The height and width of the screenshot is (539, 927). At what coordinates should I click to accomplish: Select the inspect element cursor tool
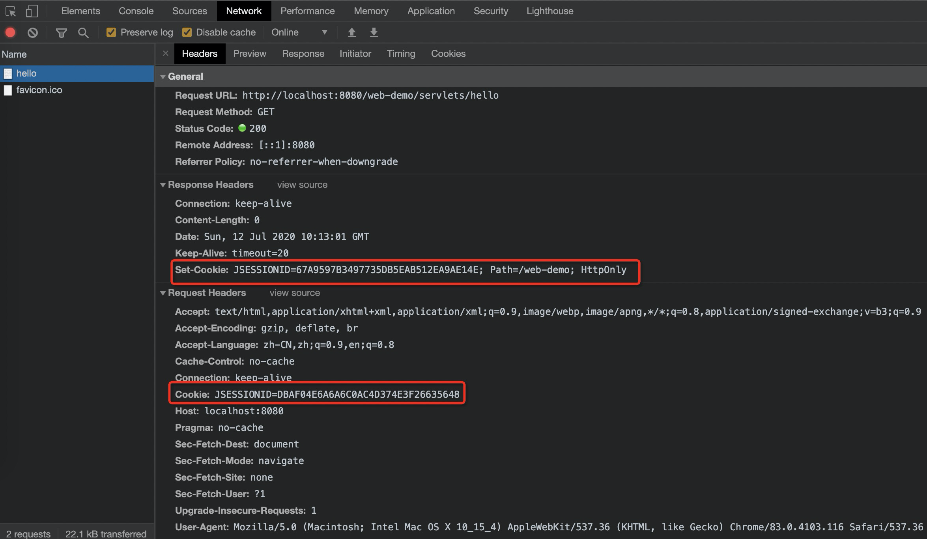(11, 11)
